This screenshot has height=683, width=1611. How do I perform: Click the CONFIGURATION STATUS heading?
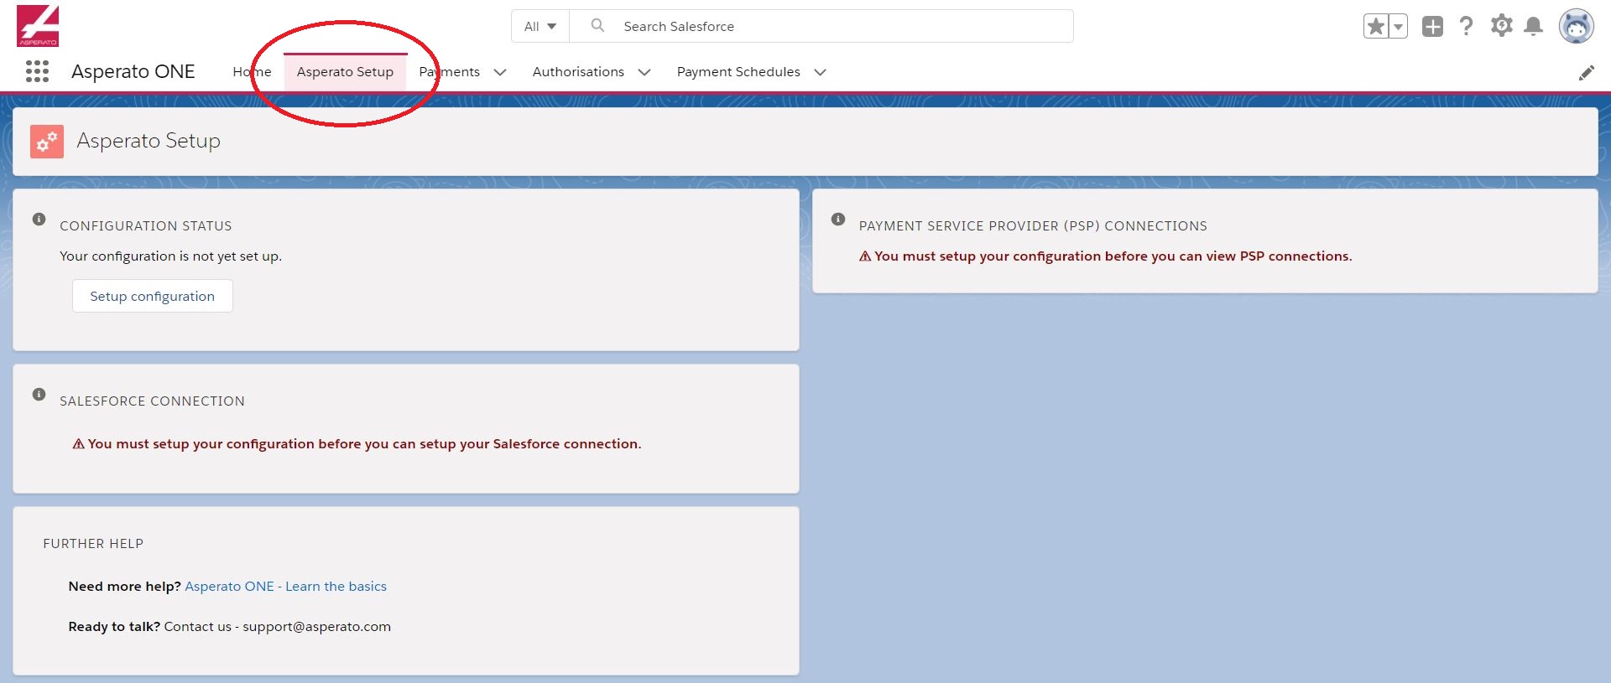point(145,226)
